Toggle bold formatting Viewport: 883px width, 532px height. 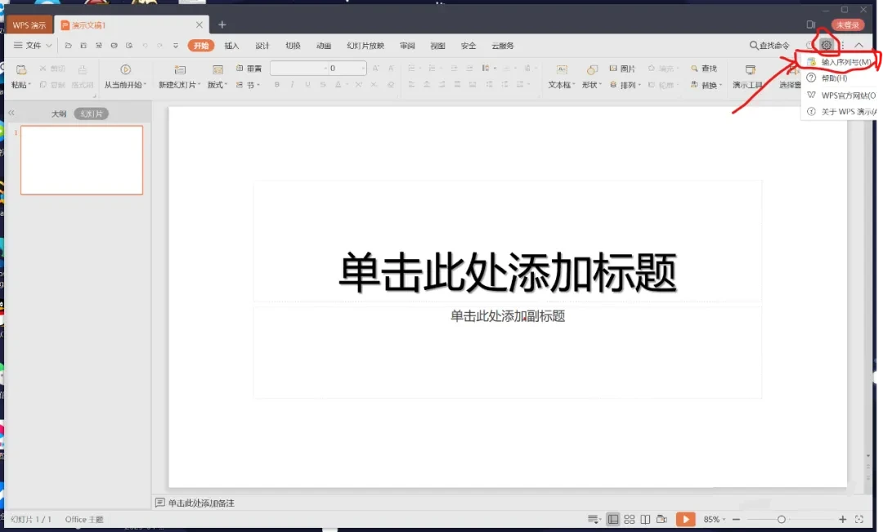276,84
